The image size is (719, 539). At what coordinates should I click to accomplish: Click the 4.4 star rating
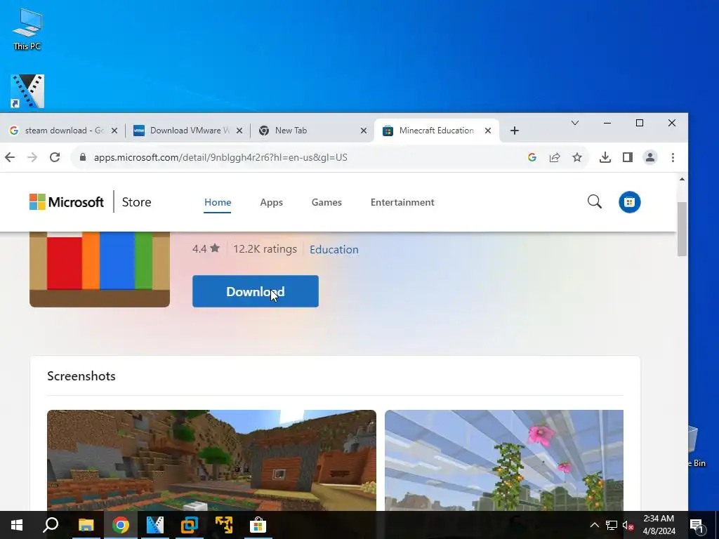tap(206, 249)
